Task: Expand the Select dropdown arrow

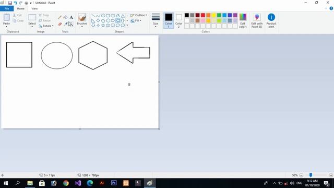Action: 32,27
